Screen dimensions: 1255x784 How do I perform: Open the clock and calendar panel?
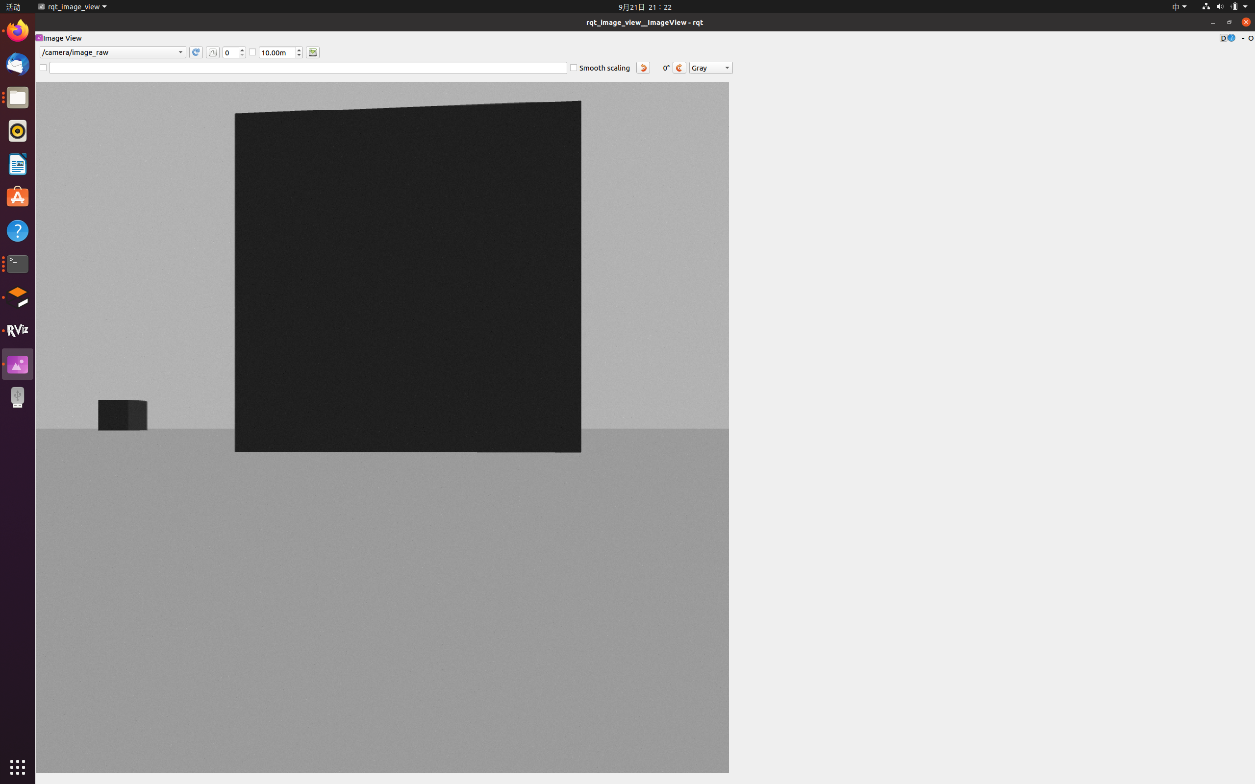pyautogui.click(x=645, y=7)
